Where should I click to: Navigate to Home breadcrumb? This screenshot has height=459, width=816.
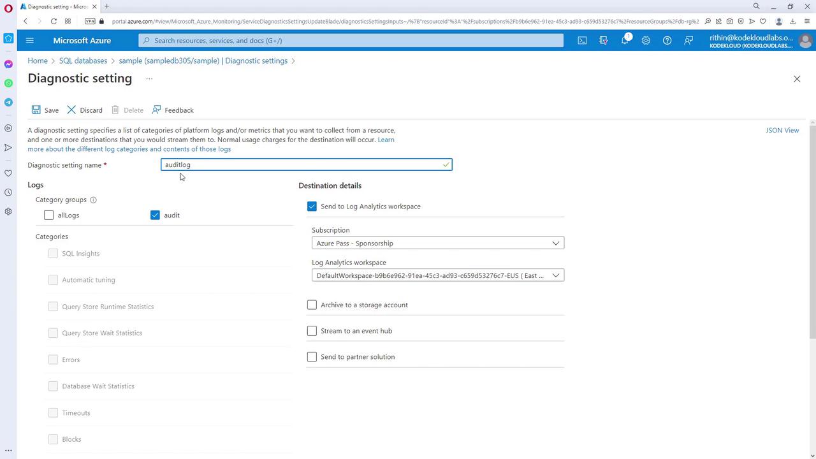pyautogui.click(x=38, y=61)
